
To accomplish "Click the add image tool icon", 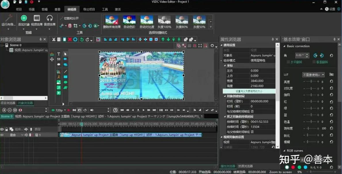I will click(59, 82).
